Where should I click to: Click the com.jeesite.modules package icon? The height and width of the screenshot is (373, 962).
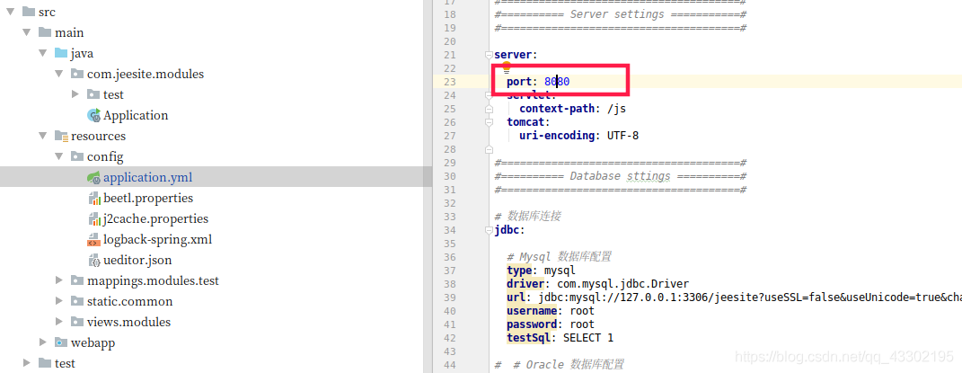coord(77,75)
